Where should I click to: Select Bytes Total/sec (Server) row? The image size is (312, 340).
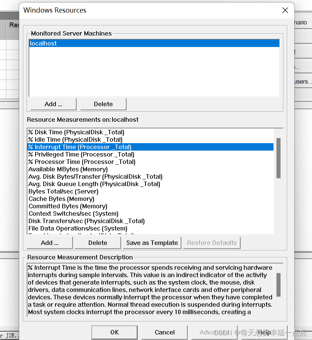point(151,191)
